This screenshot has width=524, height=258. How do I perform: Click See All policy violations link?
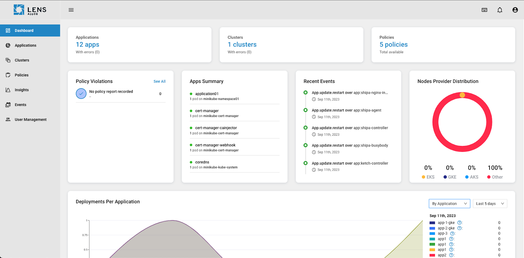[x=159, y=81]
